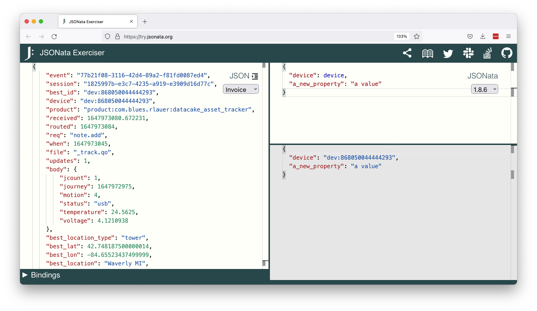Click the JSON format icon
The image size is (537, 311).
click(255, 76)
